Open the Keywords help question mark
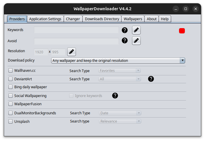Viewport: 205px width, 141px height. 125,30
